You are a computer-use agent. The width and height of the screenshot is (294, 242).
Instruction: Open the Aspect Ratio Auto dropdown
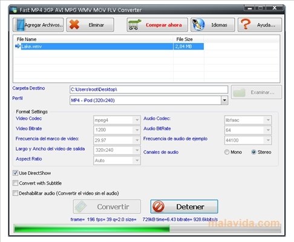(x=137, y=160)
